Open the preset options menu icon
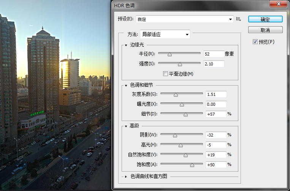Screen dimensions: 290x191 [x=239, y=19]
